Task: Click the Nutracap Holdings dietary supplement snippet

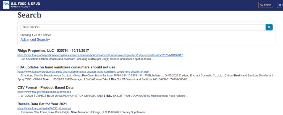Action: click(x=83, y=112)
